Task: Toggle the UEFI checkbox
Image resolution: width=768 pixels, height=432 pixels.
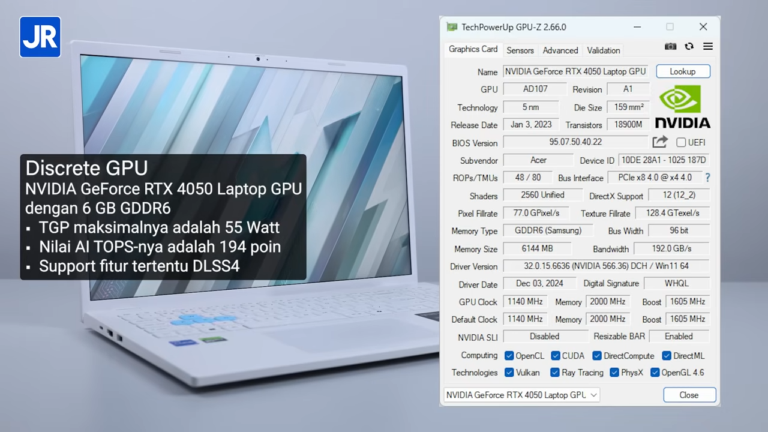Action: [x=681, y=143]
